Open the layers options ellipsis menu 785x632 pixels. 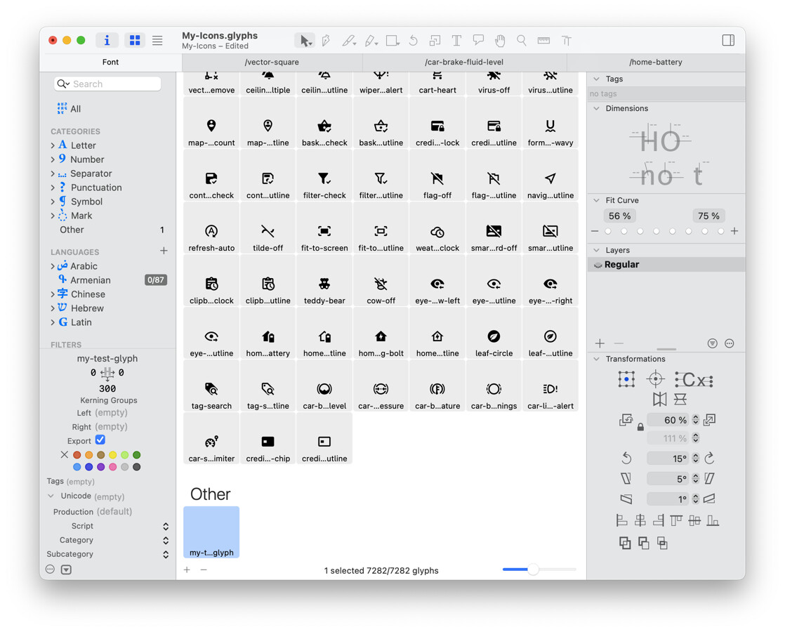tap(730, 343)
